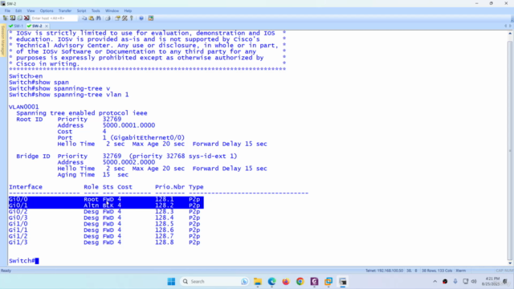This screenshot has width=514, height=289.
Task: Show hidden tray icons chevron
Action: (x=435, y=282)
